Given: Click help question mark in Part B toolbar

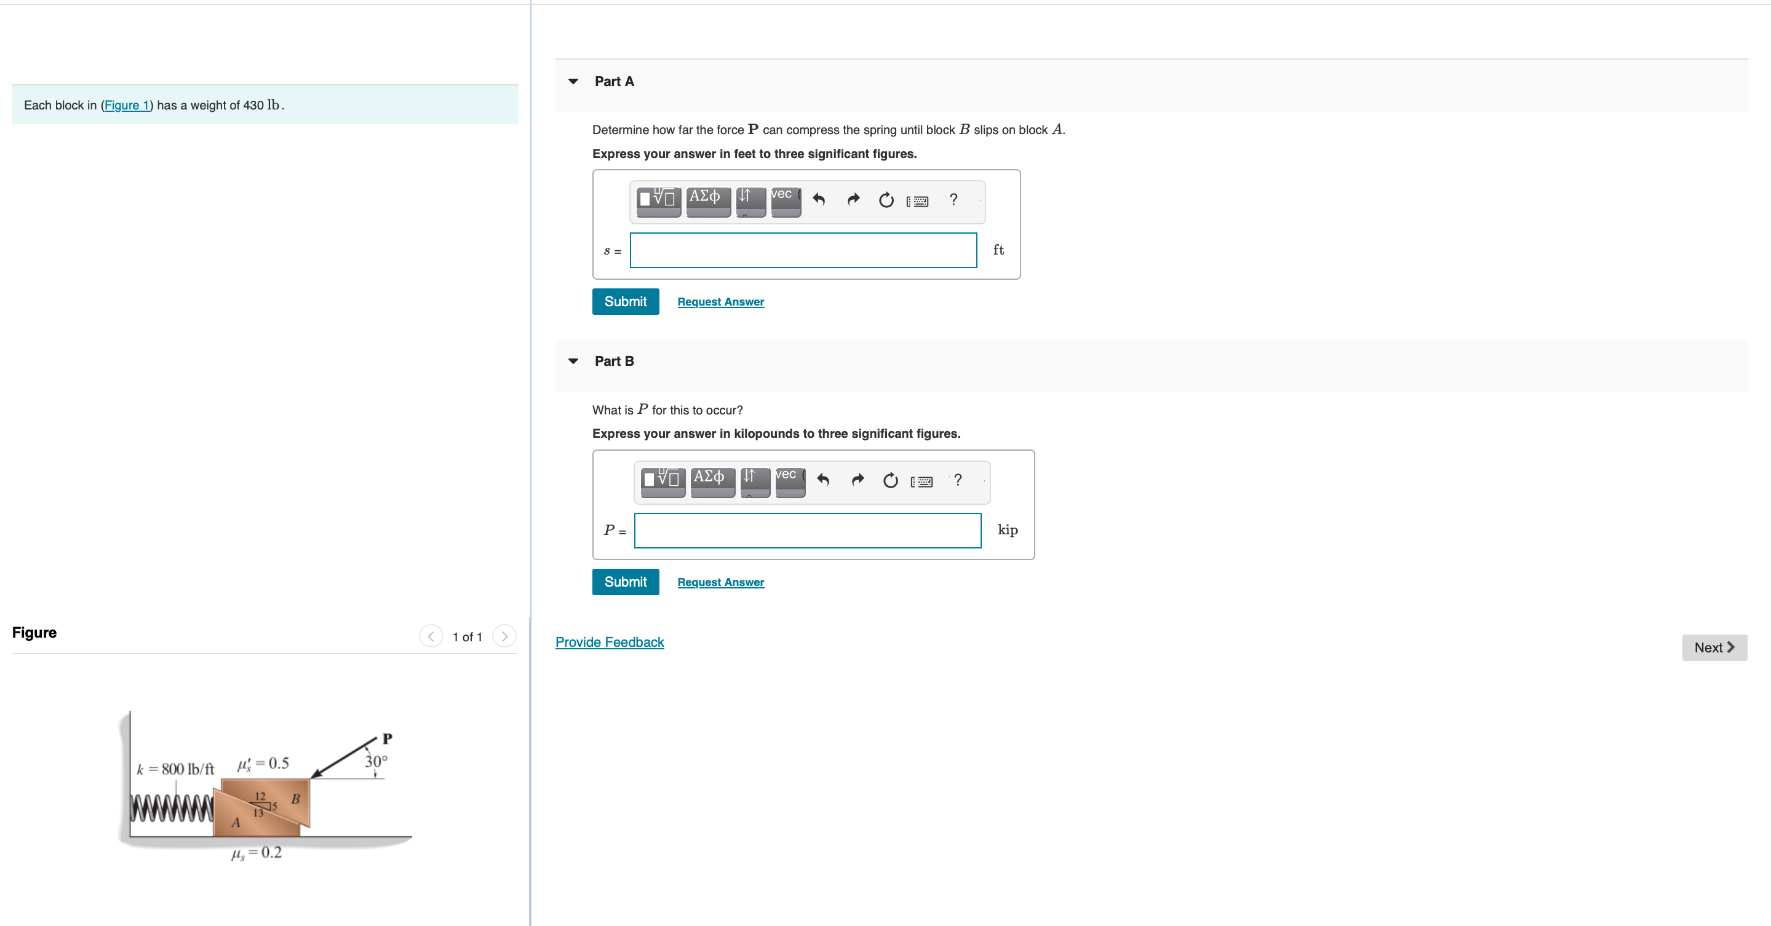Looking at the screenshot, I should coord(957,480).
